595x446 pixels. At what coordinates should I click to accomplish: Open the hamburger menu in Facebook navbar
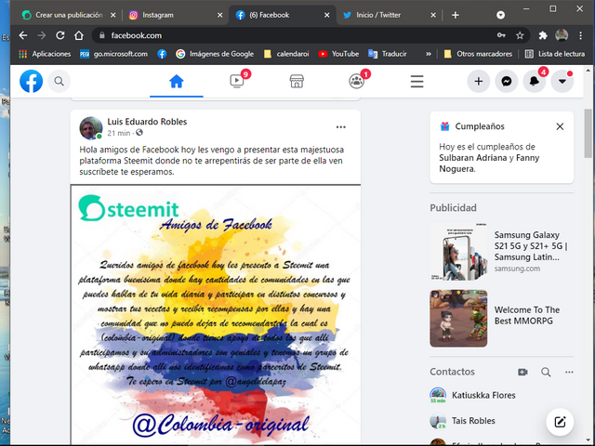(x=416, y=81)
